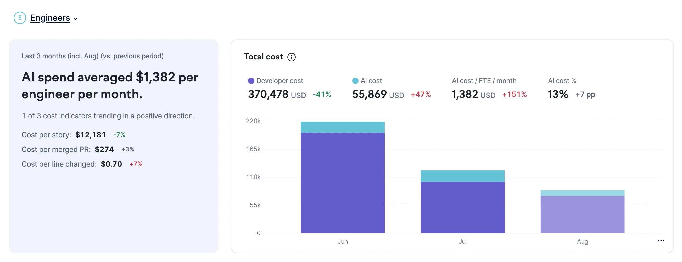Click the 55,869 USD AI cost value
This screenshot has width=682, height=262.
pyautogui.click(x=378, y=94)
